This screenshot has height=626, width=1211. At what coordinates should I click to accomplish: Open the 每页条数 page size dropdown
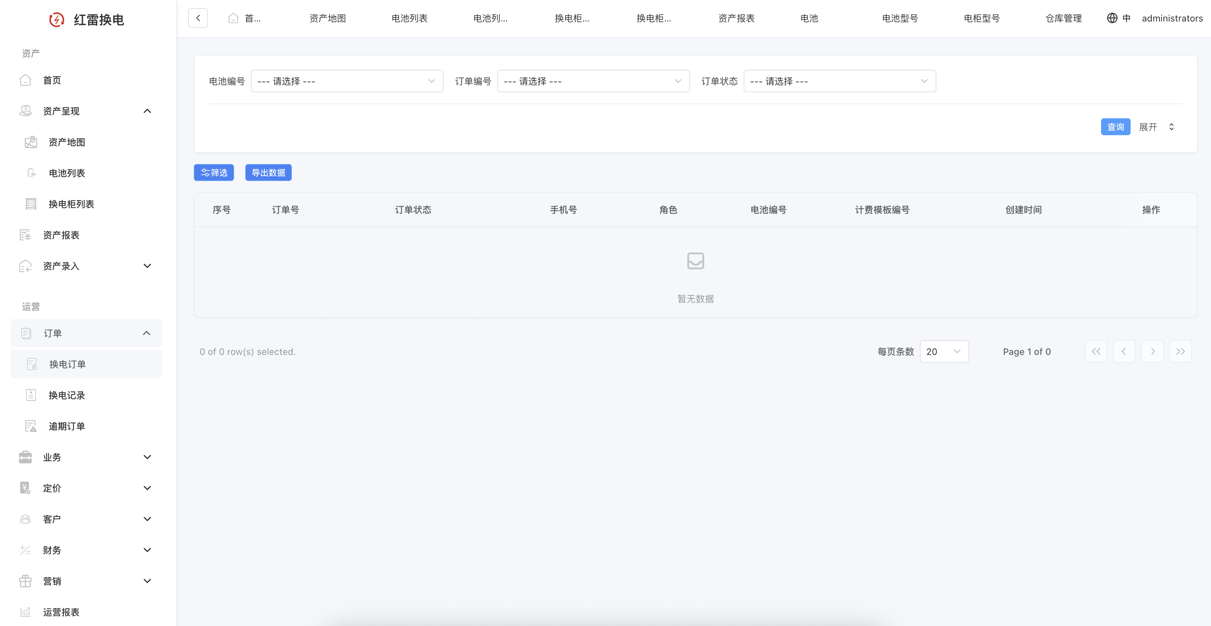(943, 351)
